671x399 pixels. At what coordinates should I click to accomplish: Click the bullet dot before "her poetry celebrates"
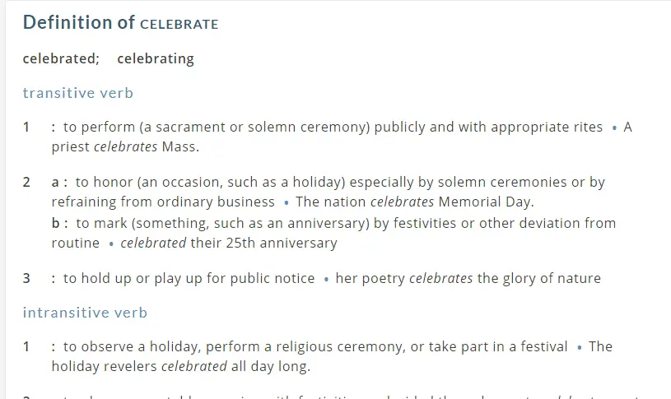[x=326, y=280]
